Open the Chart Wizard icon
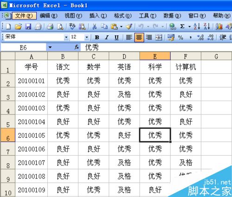The height and width of the screenshot is (197, 232). click(219, 26)
